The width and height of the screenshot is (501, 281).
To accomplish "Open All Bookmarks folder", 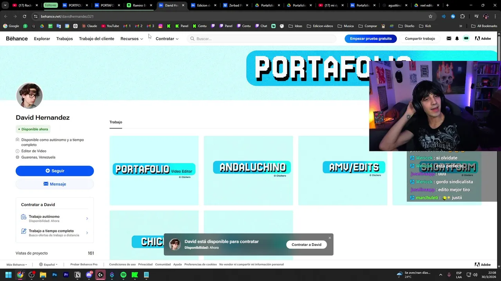I will (x=484, y=26).
